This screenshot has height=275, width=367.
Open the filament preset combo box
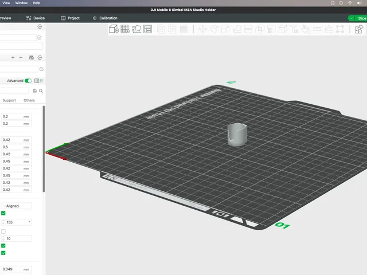pyautogui.click(x=19, y=69)
